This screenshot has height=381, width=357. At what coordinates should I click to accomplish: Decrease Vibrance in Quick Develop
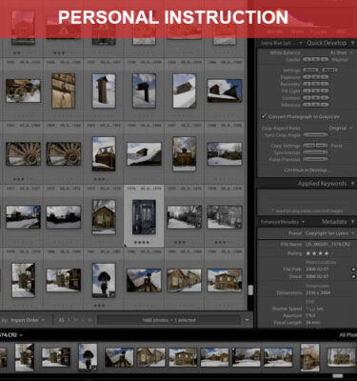pyautogui.click(x=307, y=105)
